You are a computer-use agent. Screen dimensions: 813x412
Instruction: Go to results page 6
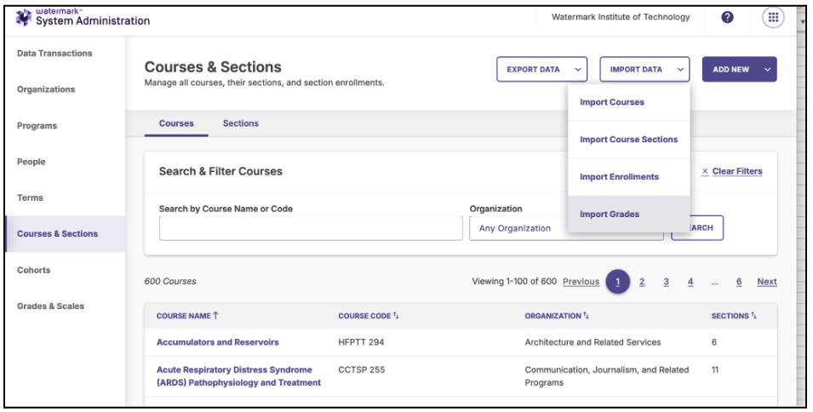[x=739, y=282]
